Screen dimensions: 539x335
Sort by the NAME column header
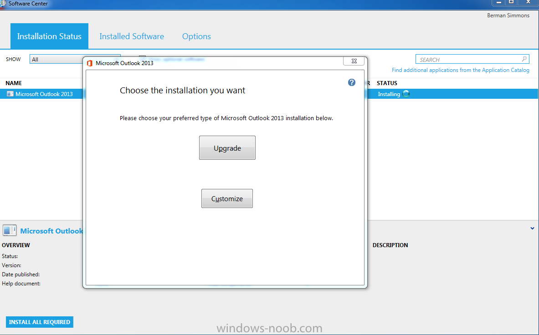click(14, 83)
